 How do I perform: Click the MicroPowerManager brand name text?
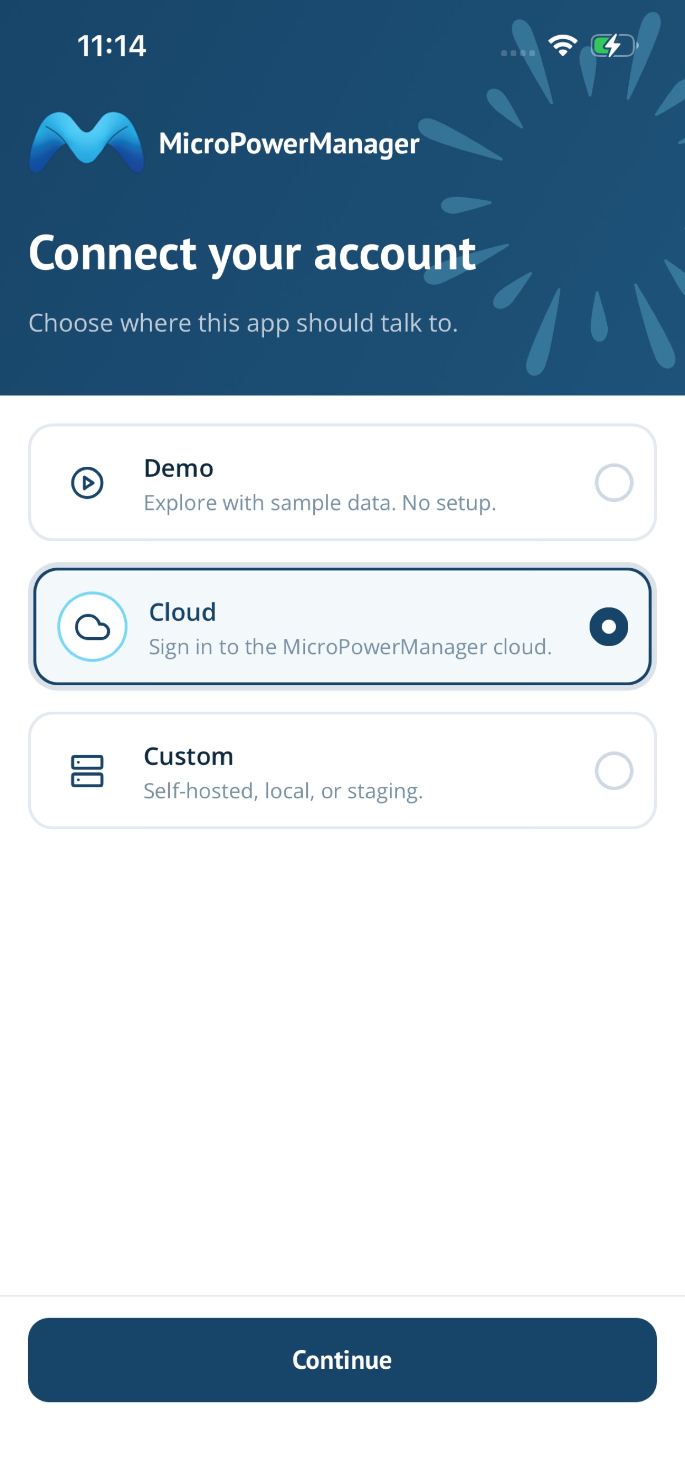[289, 143]
